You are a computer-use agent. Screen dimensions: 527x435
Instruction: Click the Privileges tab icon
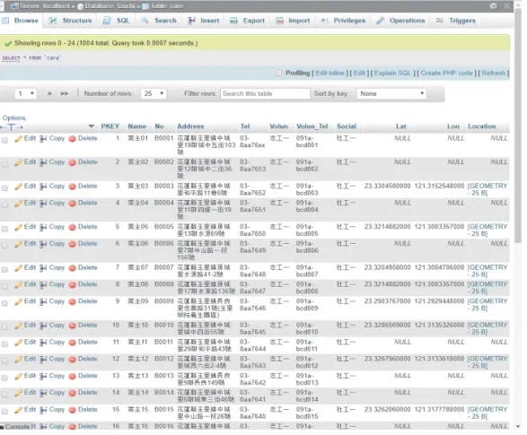[325, 21]
